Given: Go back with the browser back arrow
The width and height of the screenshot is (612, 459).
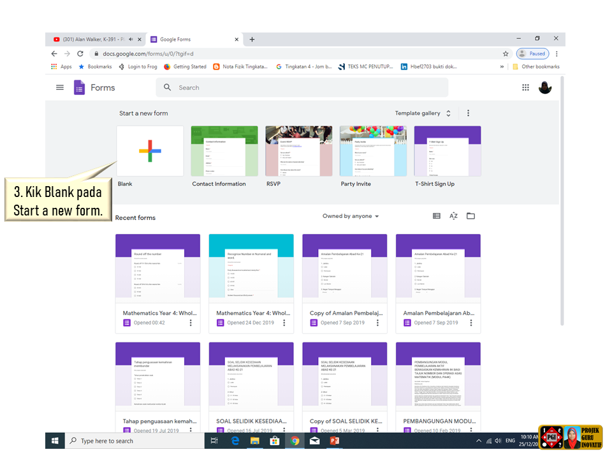Looking at the screenshot, I should [x=54, y=54].
